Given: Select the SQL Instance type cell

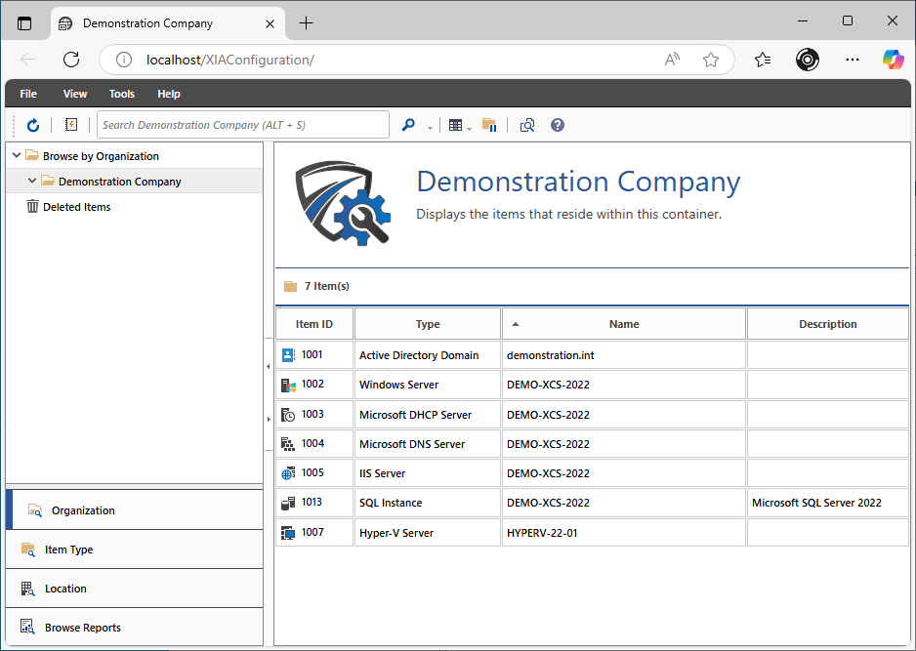Looking at the screenshot, I should pyautogui.click(x=428, y=503).
